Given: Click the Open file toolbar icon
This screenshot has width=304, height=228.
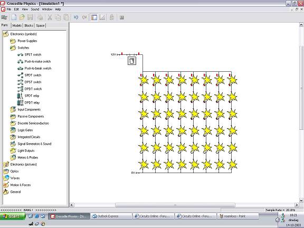Looking at the screenshot, I should click(22, 17).
